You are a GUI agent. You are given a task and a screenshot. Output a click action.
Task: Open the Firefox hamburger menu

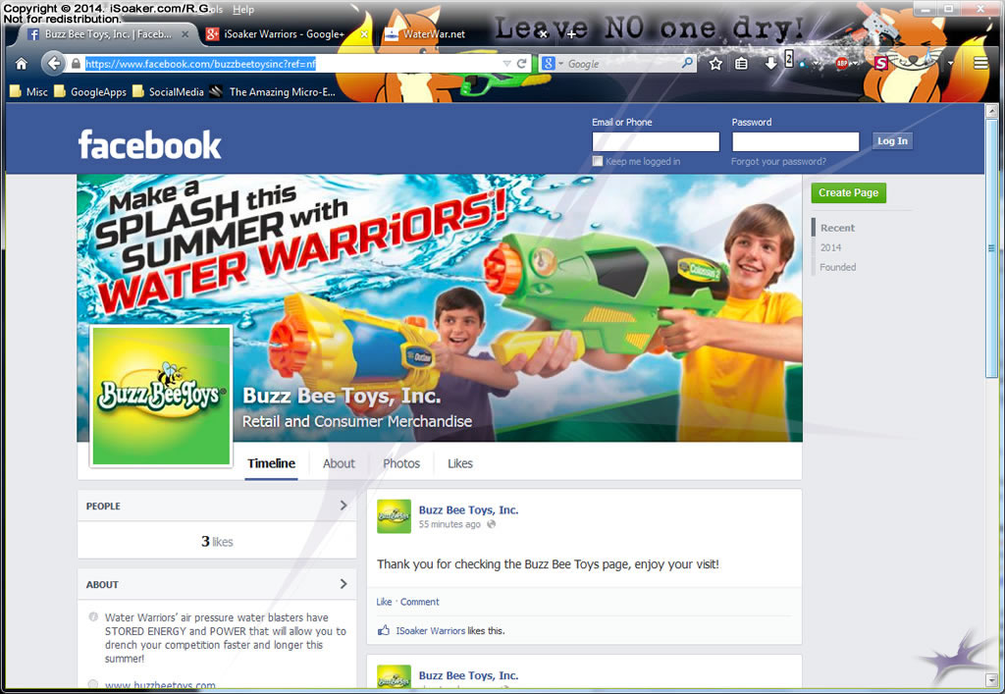click(x=980, y=63)
